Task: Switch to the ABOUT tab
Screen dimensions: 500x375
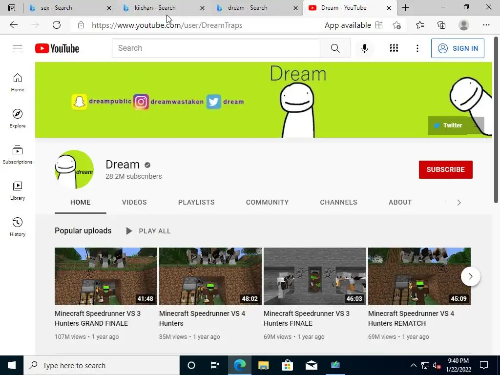Action: [400, 202]
